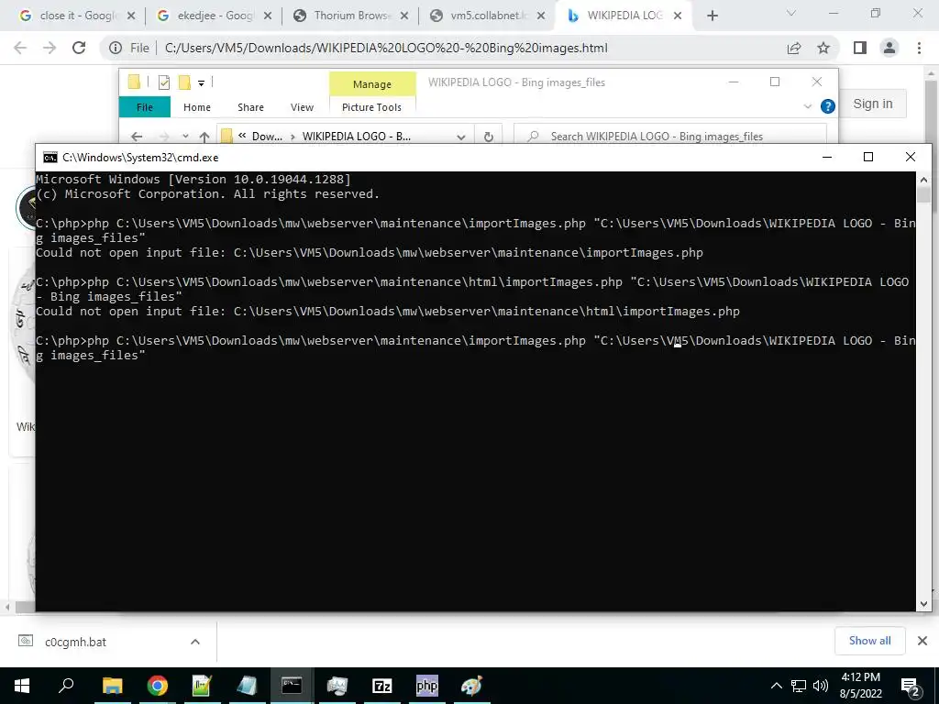
Task: Click cmd scrollbar up arrow
Action: pyautogui.click(x=923, y=180)
